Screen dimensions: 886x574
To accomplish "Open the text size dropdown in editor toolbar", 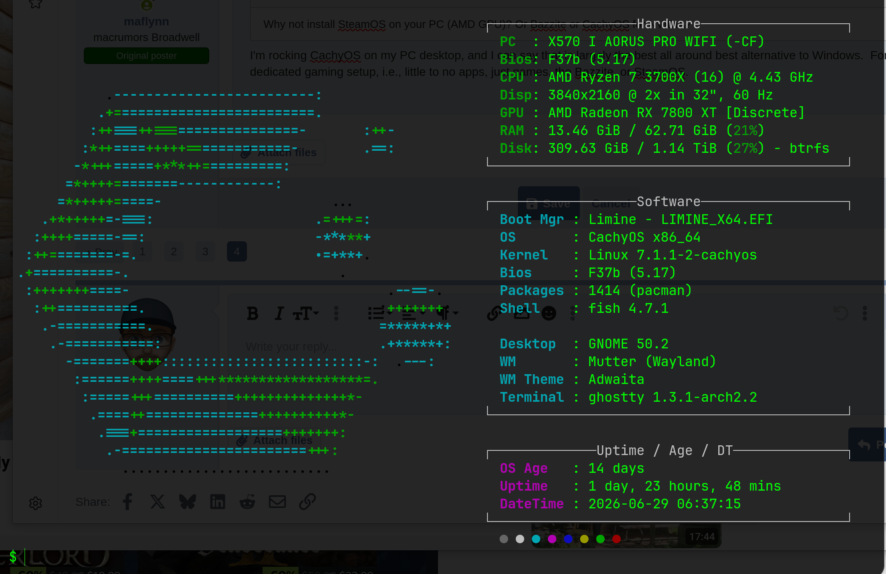I will [x=306, y=314].
